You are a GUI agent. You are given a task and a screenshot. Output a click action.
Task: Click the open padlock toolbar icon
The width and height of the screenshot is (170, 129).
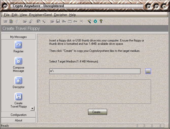[x=31, y=21]
